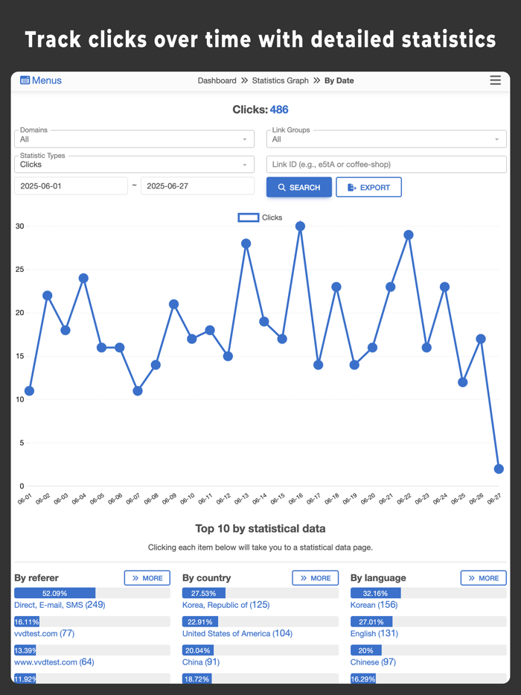Click the 52.09% referer percentage bar
This screenshot has width=521, height=695.
coord(54,593)
